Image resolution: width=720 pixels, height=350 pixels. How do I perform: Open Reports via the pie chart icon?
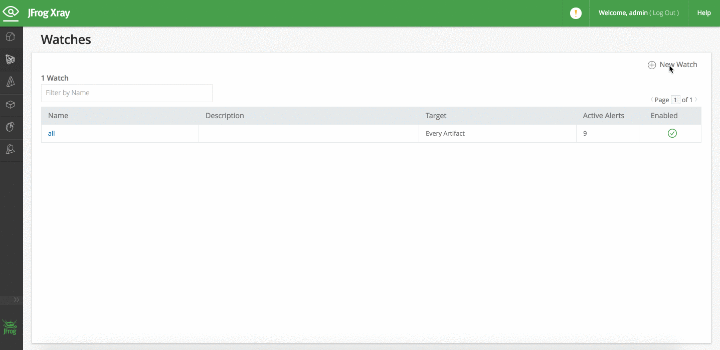tap(11, 127)
